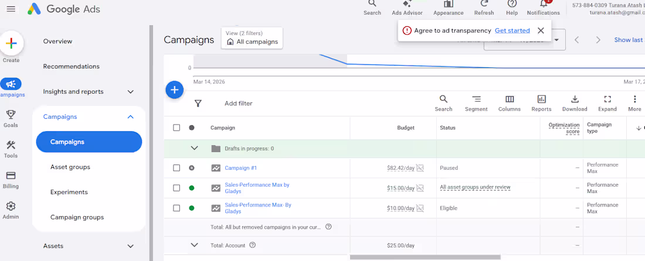Viewport: 645px width, 261px height.
Task: Open the All campaigns view filter
Action: (252, 38)
